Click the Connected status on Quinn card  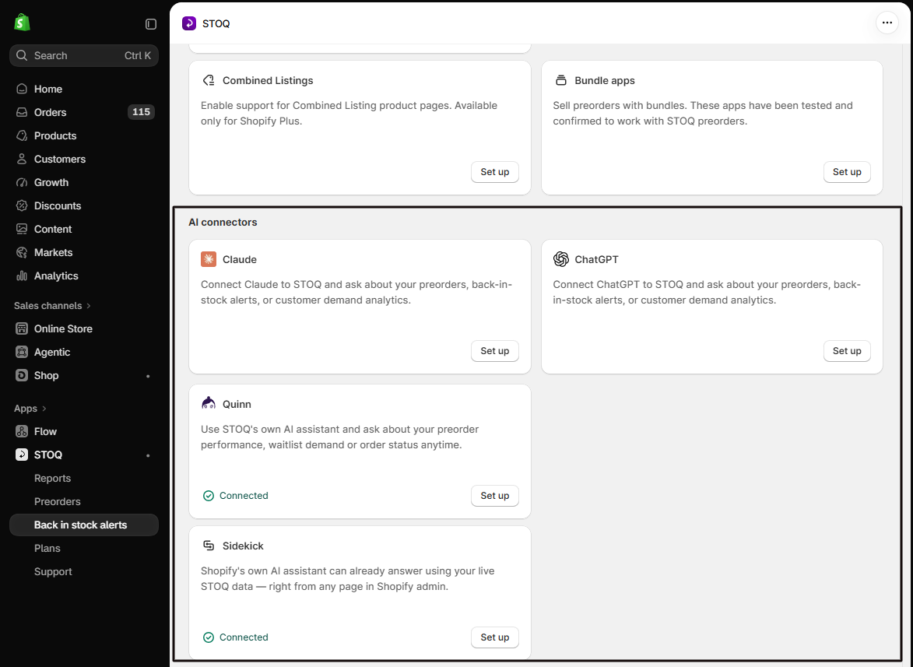[x=235, y=495]
